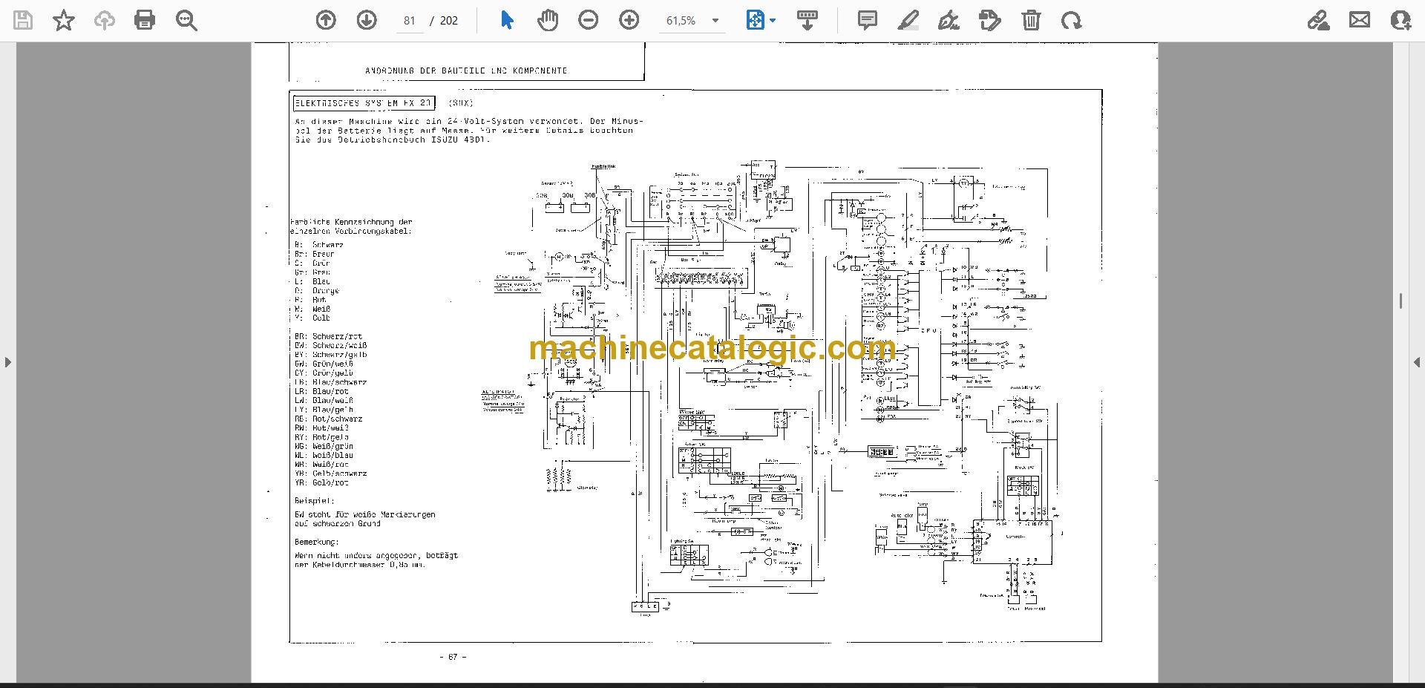The image size is (1425, 688).
Task: Go to previous page arrow
Action: [x=326, y=20]
